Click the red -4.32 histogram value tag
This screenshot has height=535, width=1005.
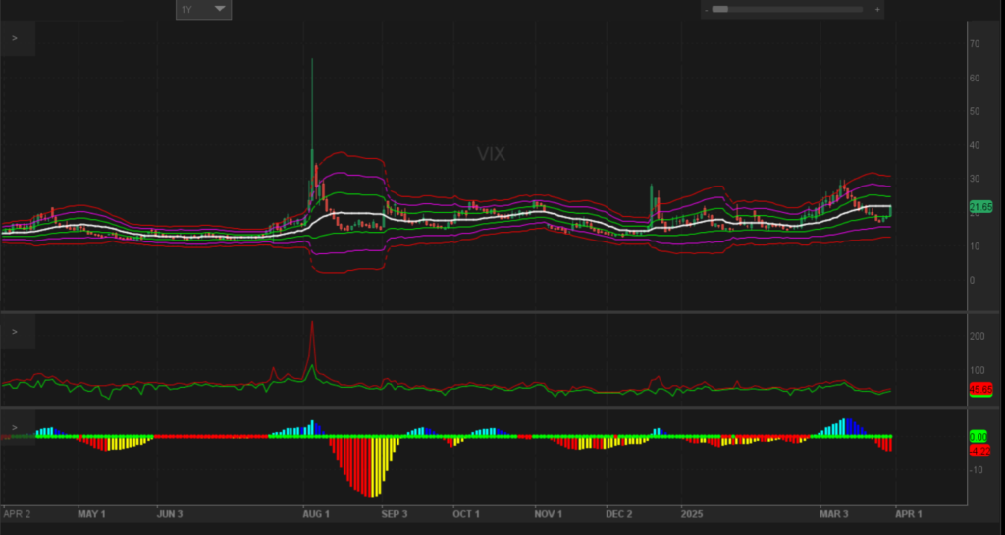click(x=979, y=451)
